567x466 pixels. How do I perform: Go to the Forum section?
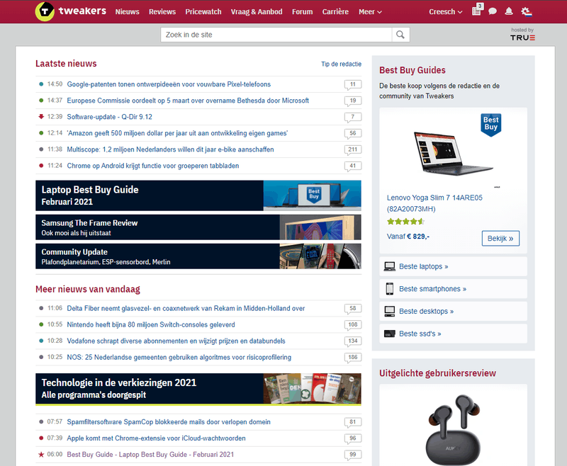[303, 12]
